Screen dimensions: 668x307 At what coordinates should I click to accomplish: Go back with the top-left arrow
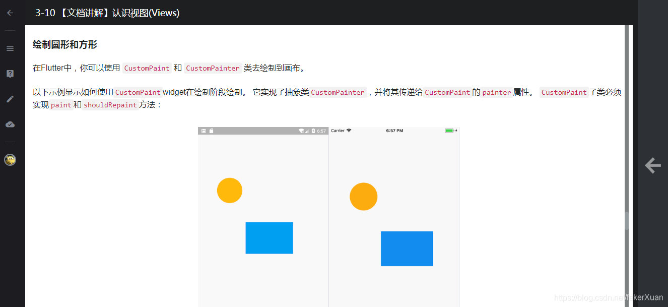[10, 13]
